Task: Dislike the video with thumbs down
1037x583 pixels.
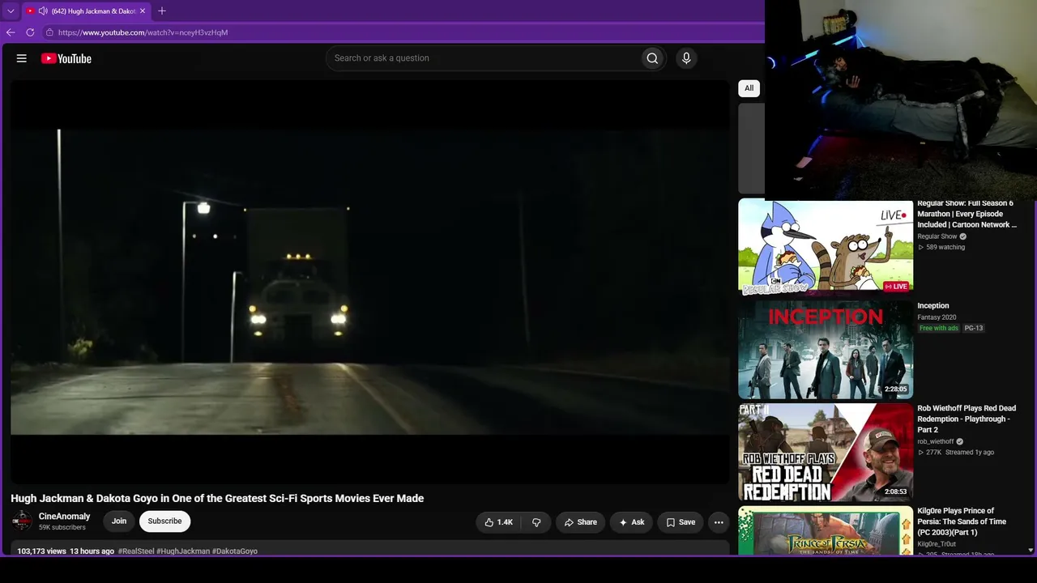Action: pos(536,522)
